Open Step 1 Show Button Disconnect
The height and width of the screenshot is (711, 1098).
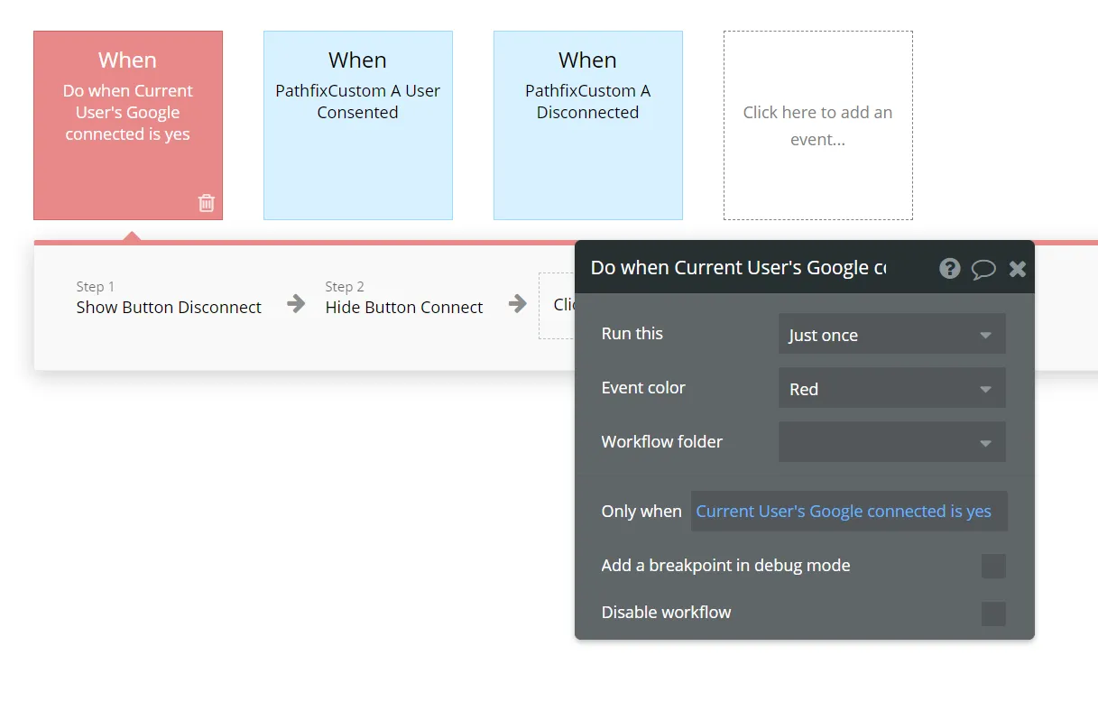point(169,299)
